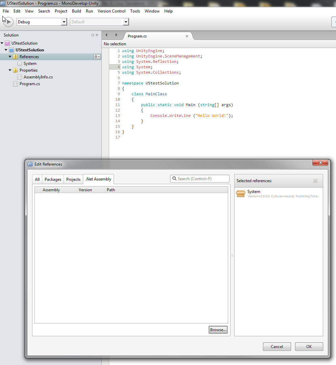
Task: Open the References gear options menu
Action: pyautogui.click(x=96, y=56)
